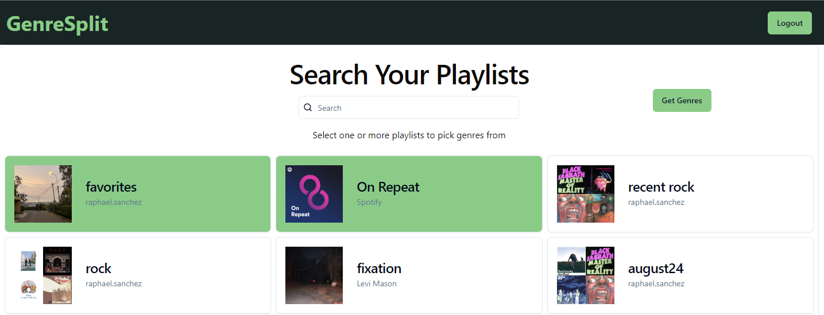Click the Get Genres button

pos(682,100)
